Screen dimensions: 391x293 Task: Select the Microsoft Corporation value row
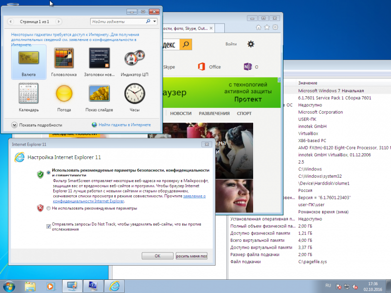coord(321,112)
